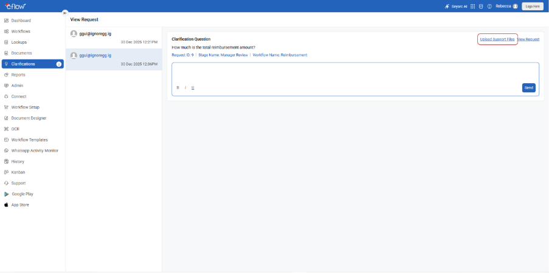Viewport: 549px width, 273px height.
Task: Click the Send button
Action: pyautogui.click(x=528, y=87)
